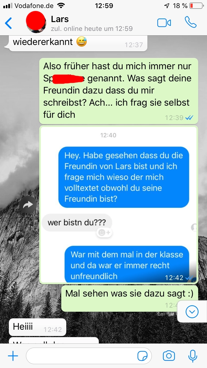Tap the "wiedererkannt" message bubble

point(78,43)
